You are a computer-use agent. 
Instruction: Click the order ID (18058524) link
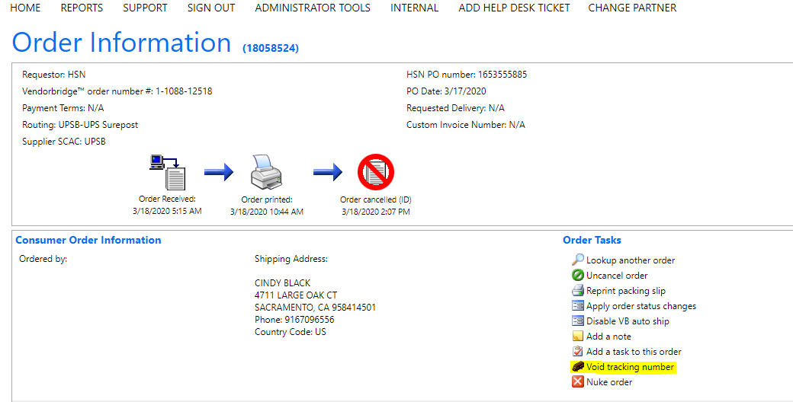(271, 48)
